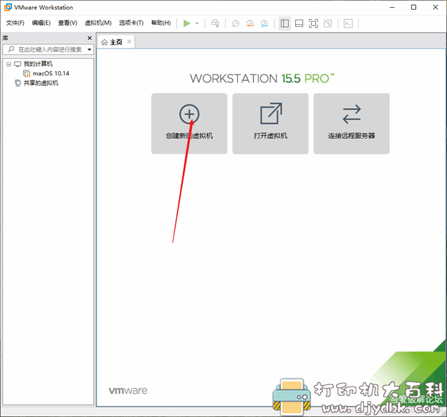
Task: Click the revert to snapshot toolbar icon
Action: click(250, 24)
